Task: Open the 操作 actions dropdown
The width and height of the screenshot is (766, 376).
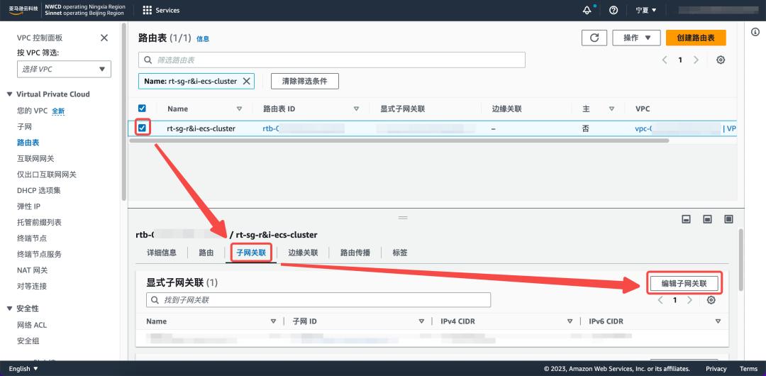Action: coord(636,38)
